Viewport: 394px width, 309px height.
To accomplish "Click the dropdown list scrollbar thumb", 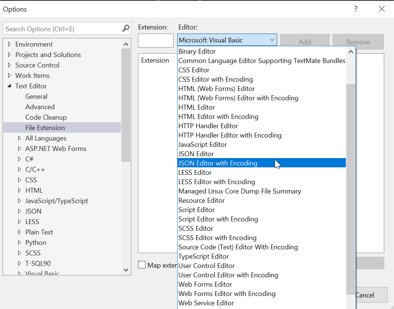I will click(351, 189).
